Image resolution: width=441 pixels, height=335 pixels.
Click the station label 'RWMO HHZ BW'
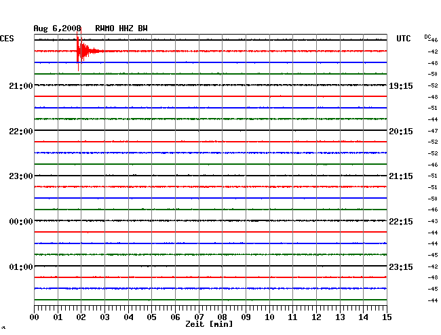pyautogui.click(x=121, y=28)
